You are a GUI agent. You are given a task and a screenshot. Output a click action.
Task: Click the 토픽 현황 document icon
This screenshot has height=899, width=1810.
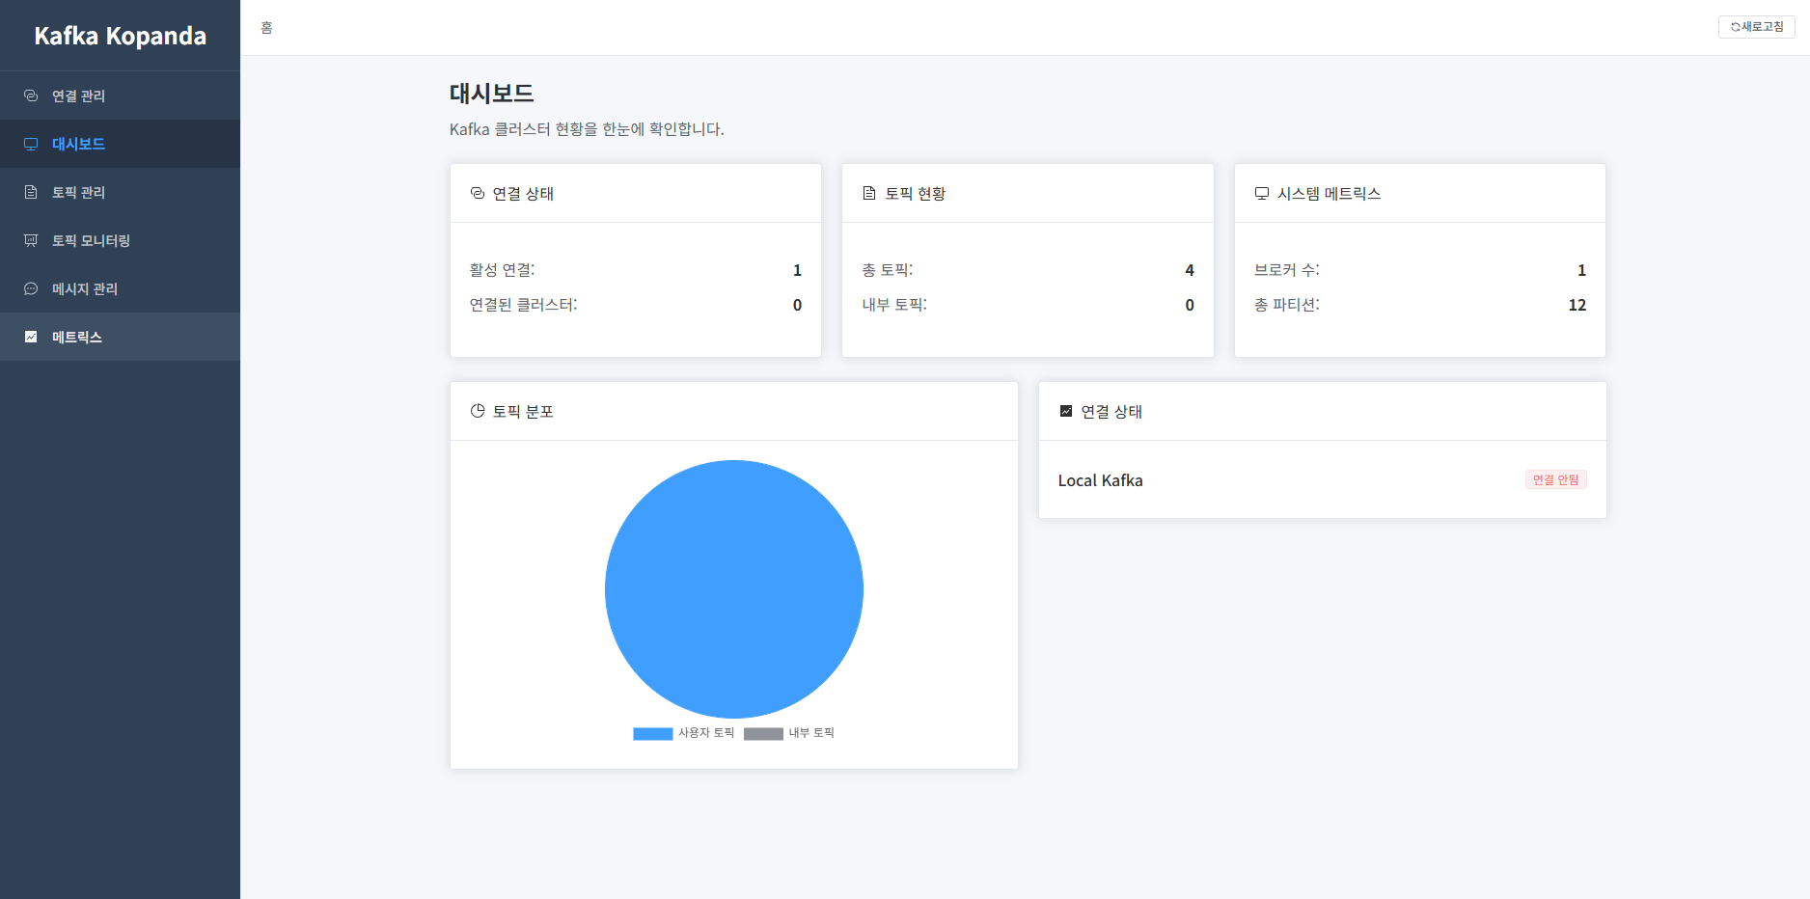[x=869, y=193]
